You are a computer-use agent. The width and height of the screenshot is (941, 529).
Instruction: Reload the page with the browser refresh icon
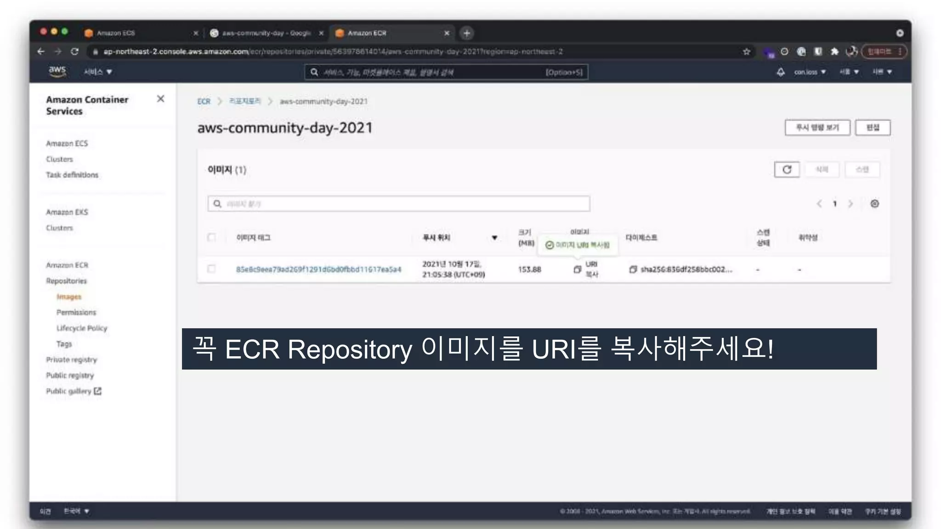74,51
